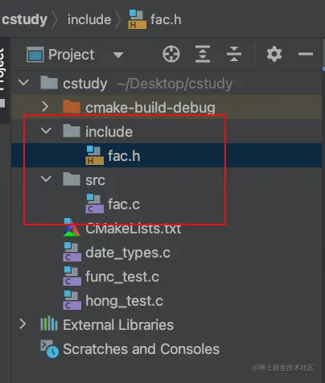The image size is (325, 383).
Task: Click the CMakeLists.txt CMake triangle icon
Action: [72, 228]
